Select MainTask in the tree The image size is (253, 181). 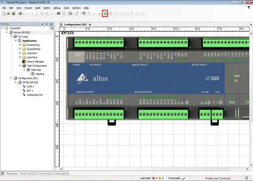point(36,70)
